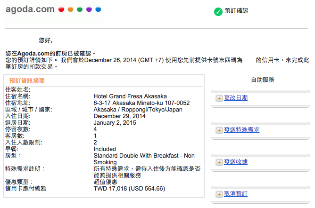Click the 自助服務 heading

[x=263, y=80]
